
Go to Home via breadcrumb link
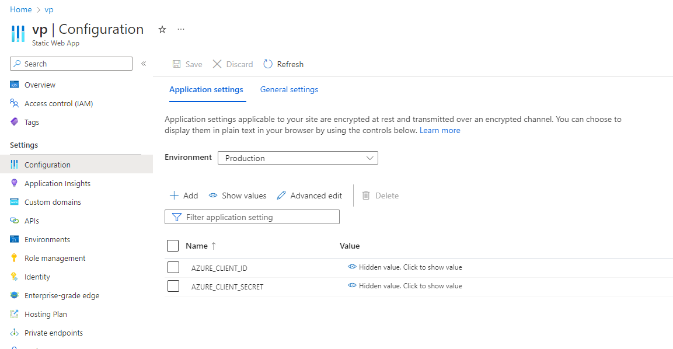tap(20, 9)
